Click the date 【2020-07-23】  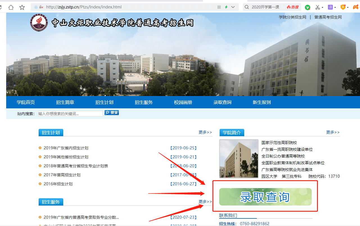(x=184, y=217)
